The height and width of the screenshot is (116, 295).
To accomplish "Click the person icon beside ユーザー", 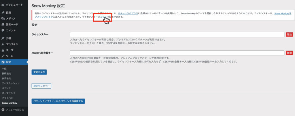I will [x=3, y=50].
